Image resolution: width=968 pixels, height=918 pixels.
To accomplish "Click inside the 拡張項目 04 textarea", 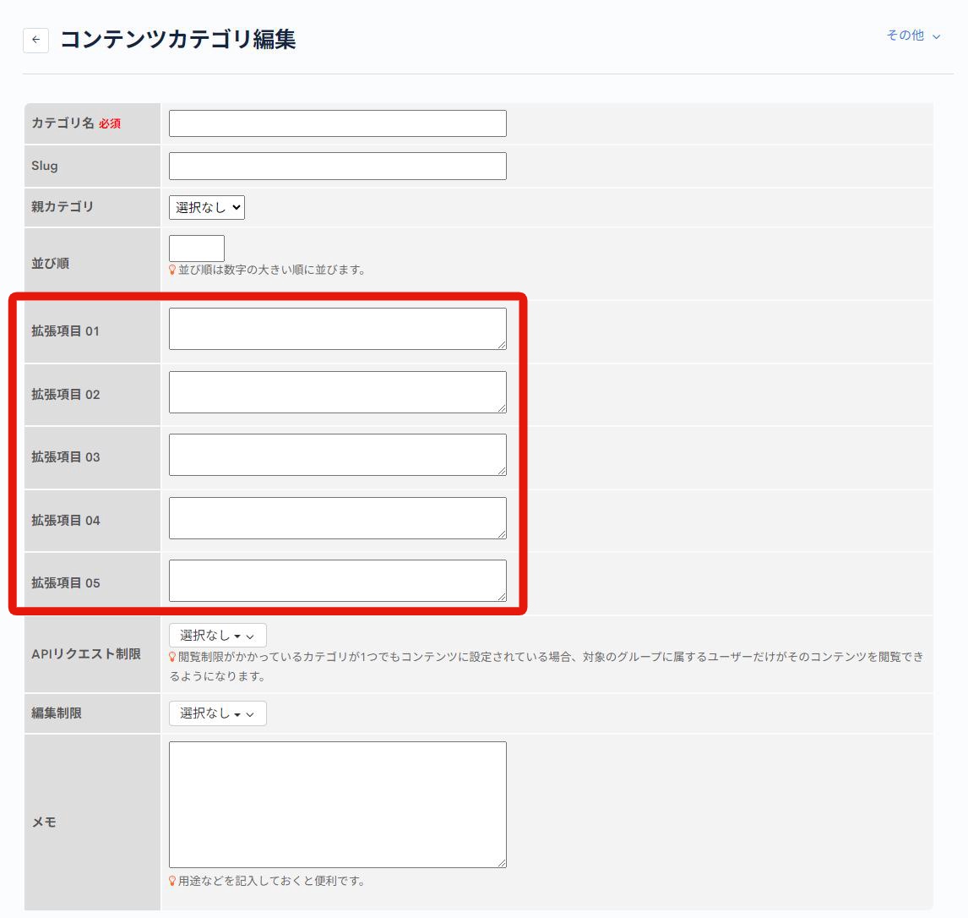I will [x=337, y=517].
